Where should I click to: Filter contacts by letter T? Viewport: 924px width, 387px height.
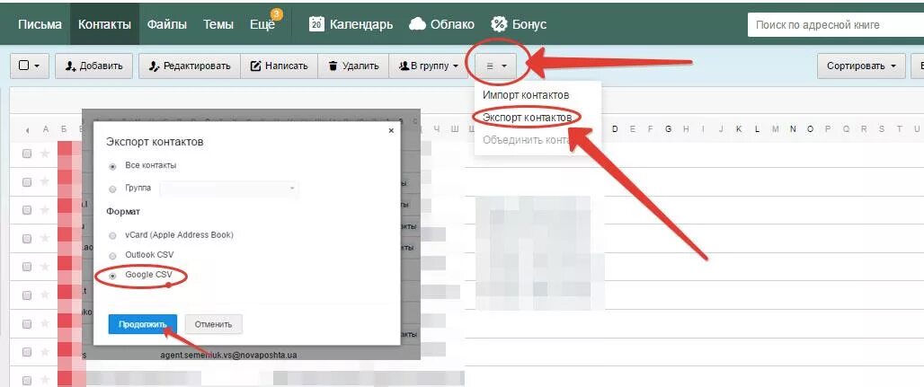[x=899, y=129]
